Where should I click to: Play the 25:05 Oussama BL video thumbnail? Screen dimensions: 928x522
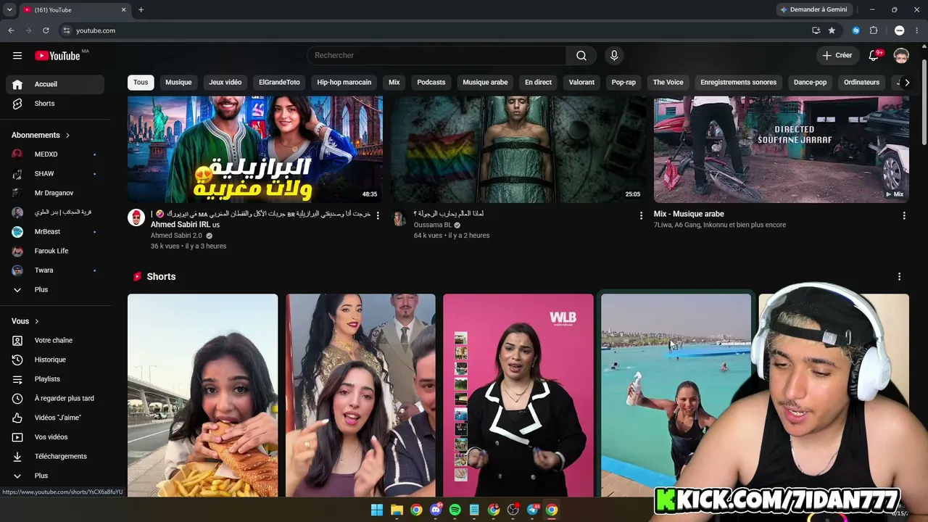coord(518,149)
